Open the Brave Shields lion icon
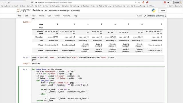Screen dimensions: 183x103 coord(143,2)
